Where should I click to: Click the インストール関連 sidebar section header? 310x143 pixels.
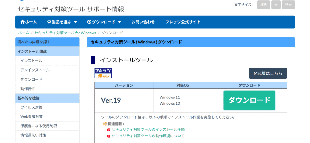[x=48, y=51]
